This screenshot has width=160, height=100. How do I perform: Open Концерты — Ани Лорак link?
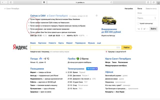coord(115,92)
